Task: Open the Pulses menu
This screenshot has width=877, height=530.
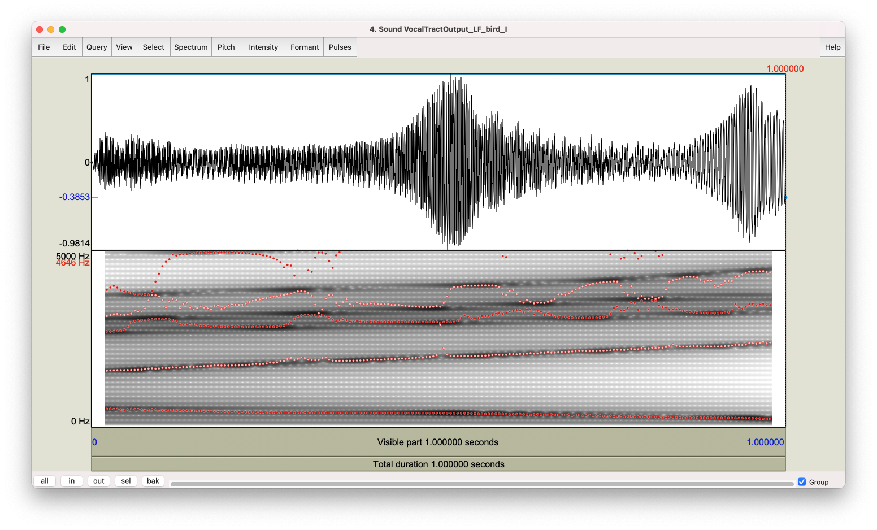Action: (340, 47)
